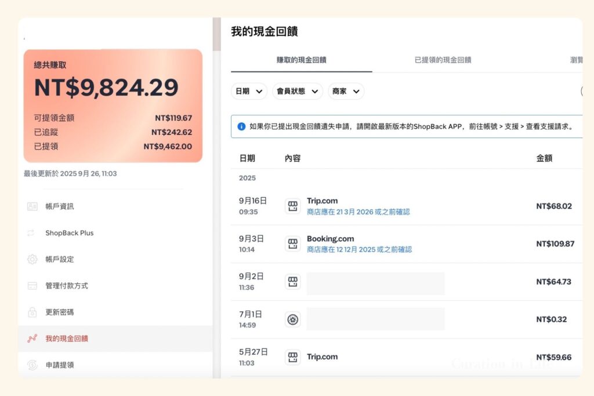Screen dimensions: 594x396
Task: Open the 日期 filter dropdown
Action: (249, 91)
